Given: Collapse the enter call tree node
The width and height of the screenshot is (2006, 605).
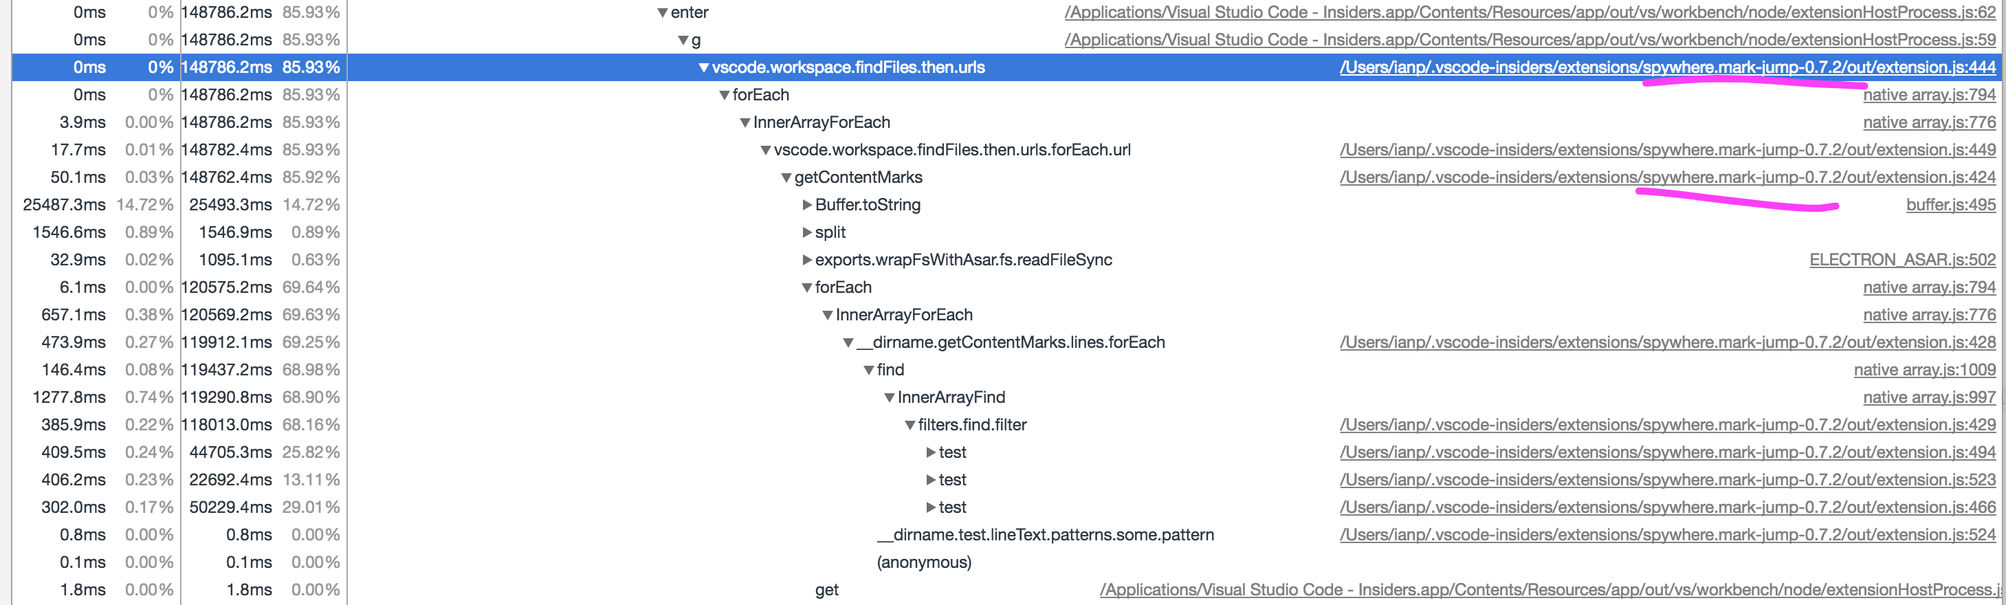Looking at the screenshot, I should point(663,12).
